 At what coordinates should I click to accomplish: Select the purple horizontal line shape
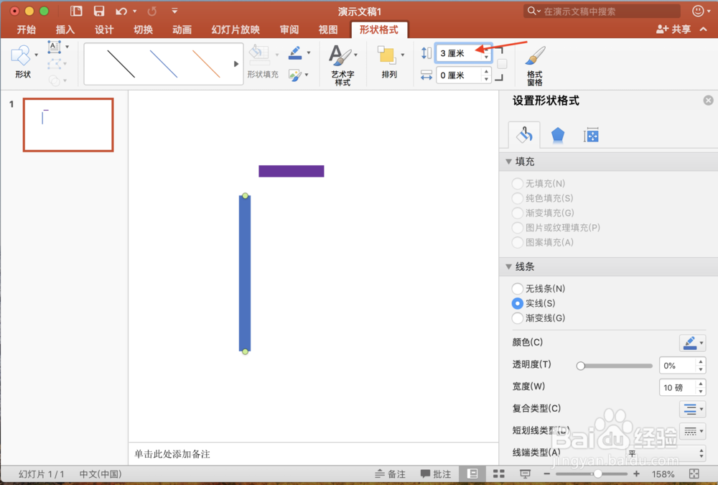point(292,171)
